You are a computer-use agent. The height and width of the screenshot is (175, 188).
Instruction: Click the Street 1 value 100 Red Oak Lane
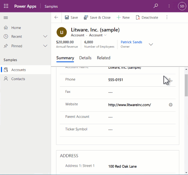click(122, 166)
